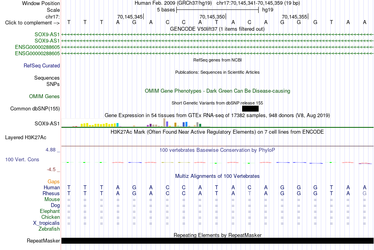
Task: Click the 'RefSeq genes from NCBI' title
Action: 218,60
